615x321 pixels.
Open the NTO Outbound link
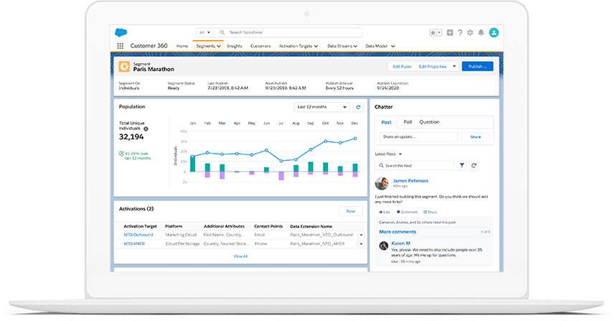tap(138, 235)
